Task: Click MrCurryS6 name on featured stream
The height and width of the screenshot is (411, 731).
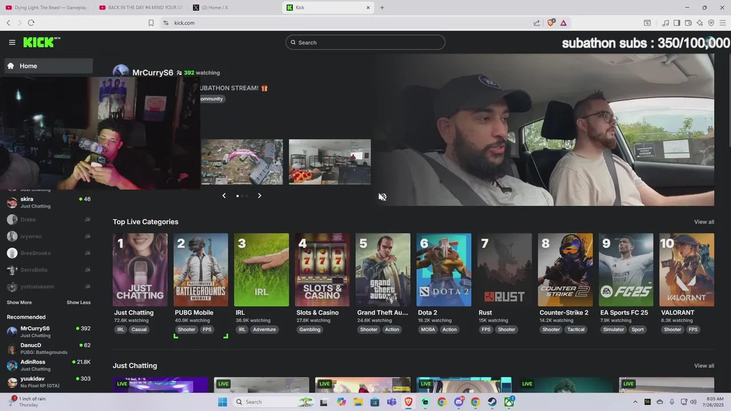Action: click(x=152, y=72)
